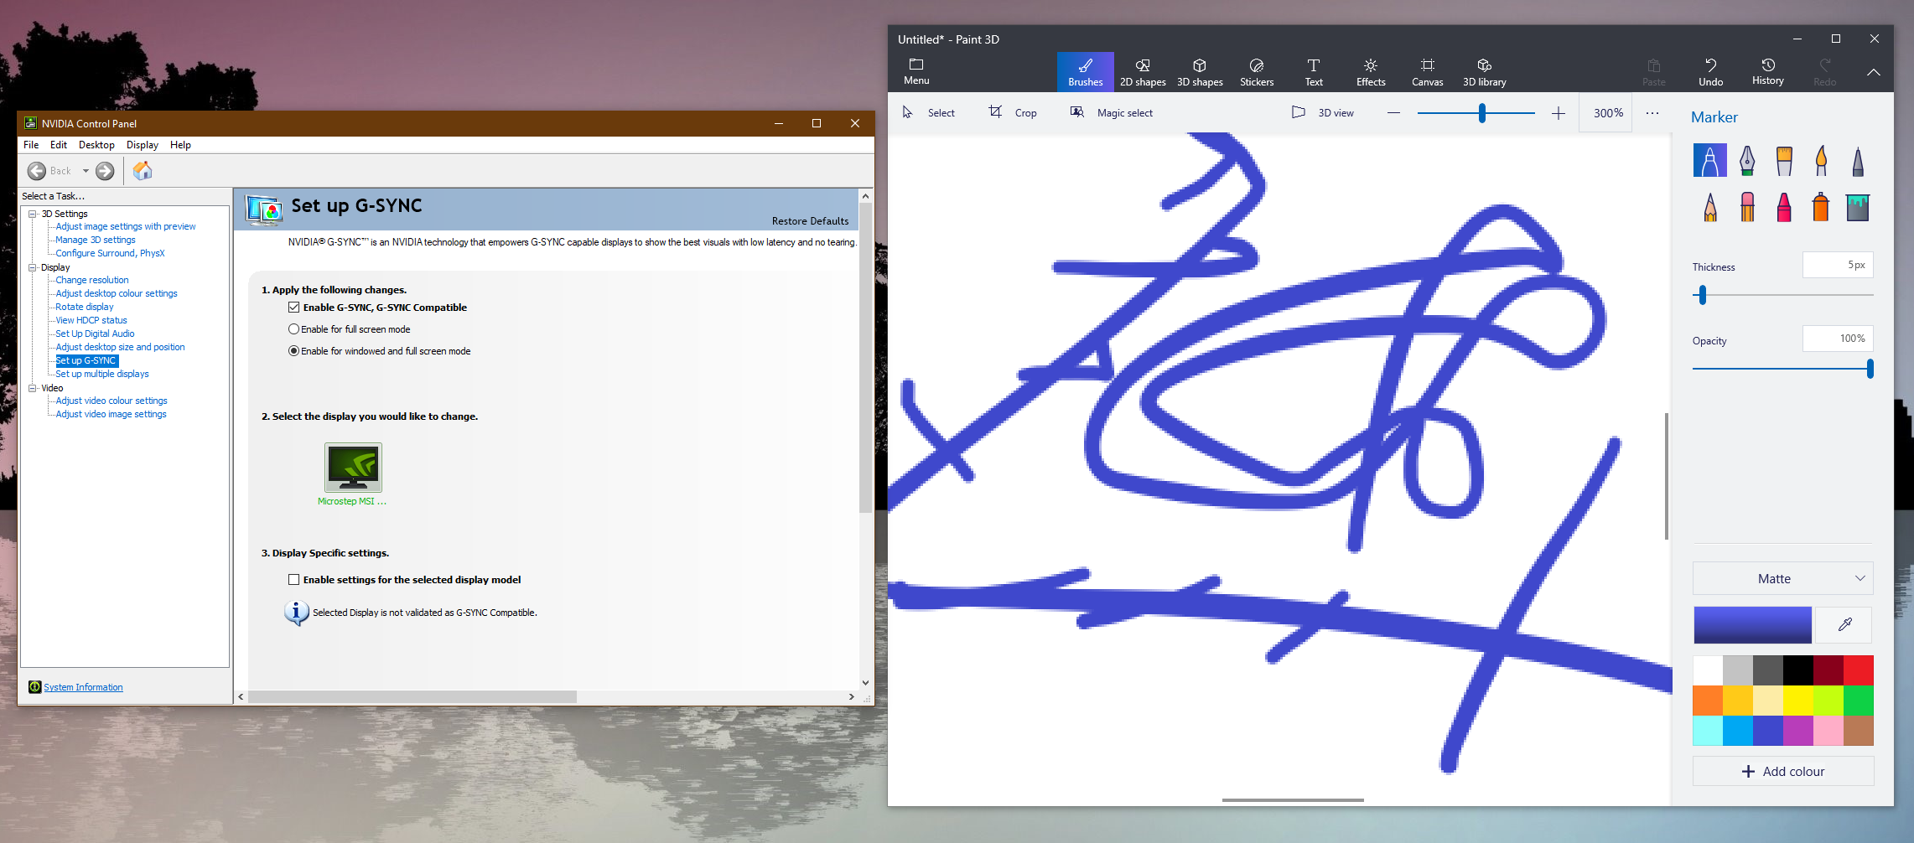This screenshot has width=1914, height=843.
Task: Click the Thickness slider handle
Action: coord(1703,295)
